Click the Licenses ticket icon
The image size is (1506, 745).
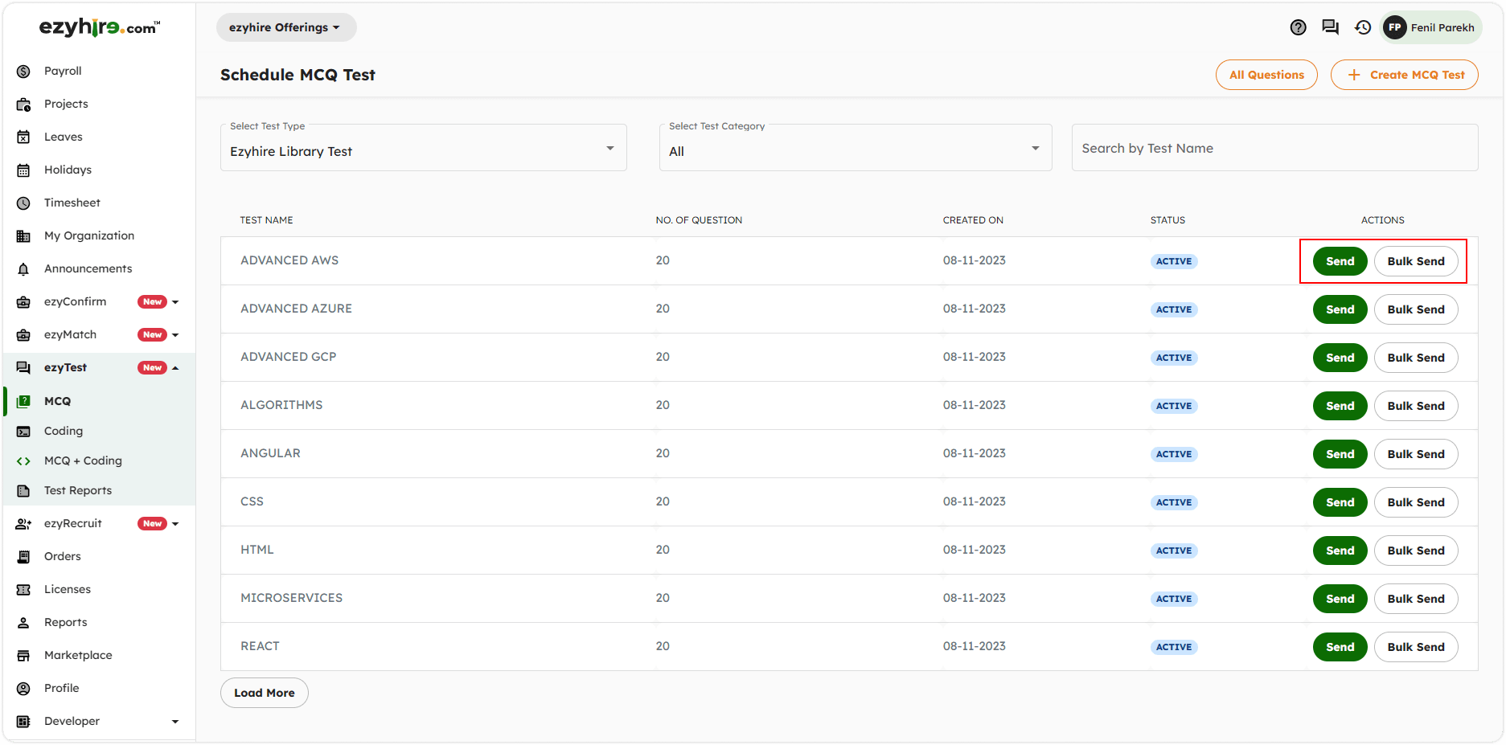point(23,590)
